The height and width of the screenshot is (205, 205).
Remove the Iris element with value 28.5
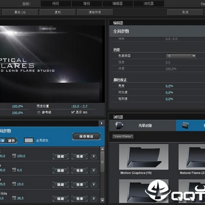point(93,199)
